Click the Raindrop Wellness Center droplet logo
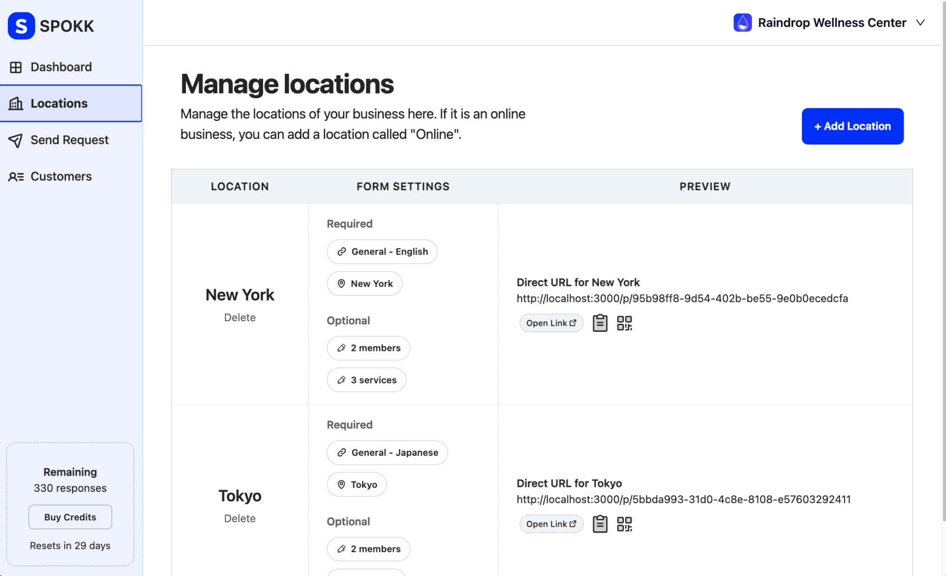This screenshot has width=946, height=576. [x=742, y=23]
